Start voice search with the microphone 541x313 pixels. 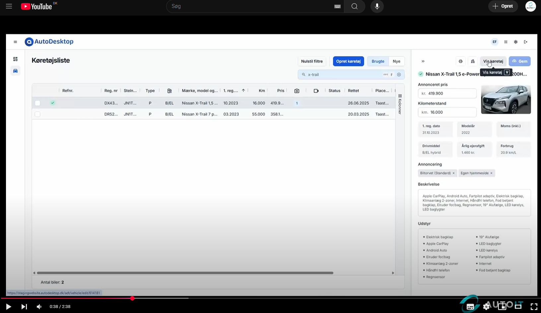click(x=377, y=6)
